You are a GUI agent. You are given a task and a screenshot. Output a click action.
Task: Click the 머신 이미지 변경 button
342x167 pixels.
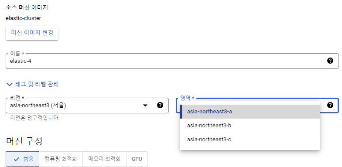[32, 33]
